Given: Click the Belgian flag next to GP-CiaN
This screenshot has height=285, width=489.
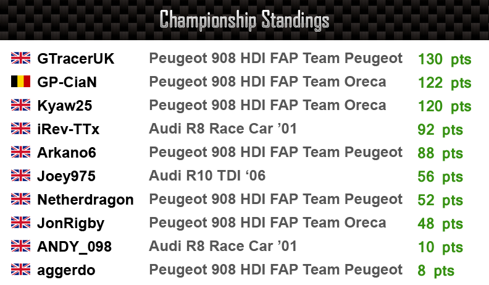Looking at the screenshot, I should point(20,81).
